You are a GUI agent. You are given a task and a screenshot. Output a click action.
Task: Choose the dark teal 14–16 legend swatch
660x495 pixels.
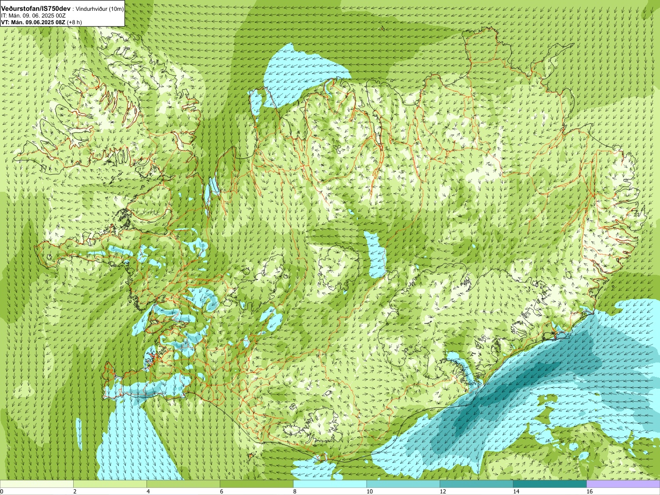point(550,484)
